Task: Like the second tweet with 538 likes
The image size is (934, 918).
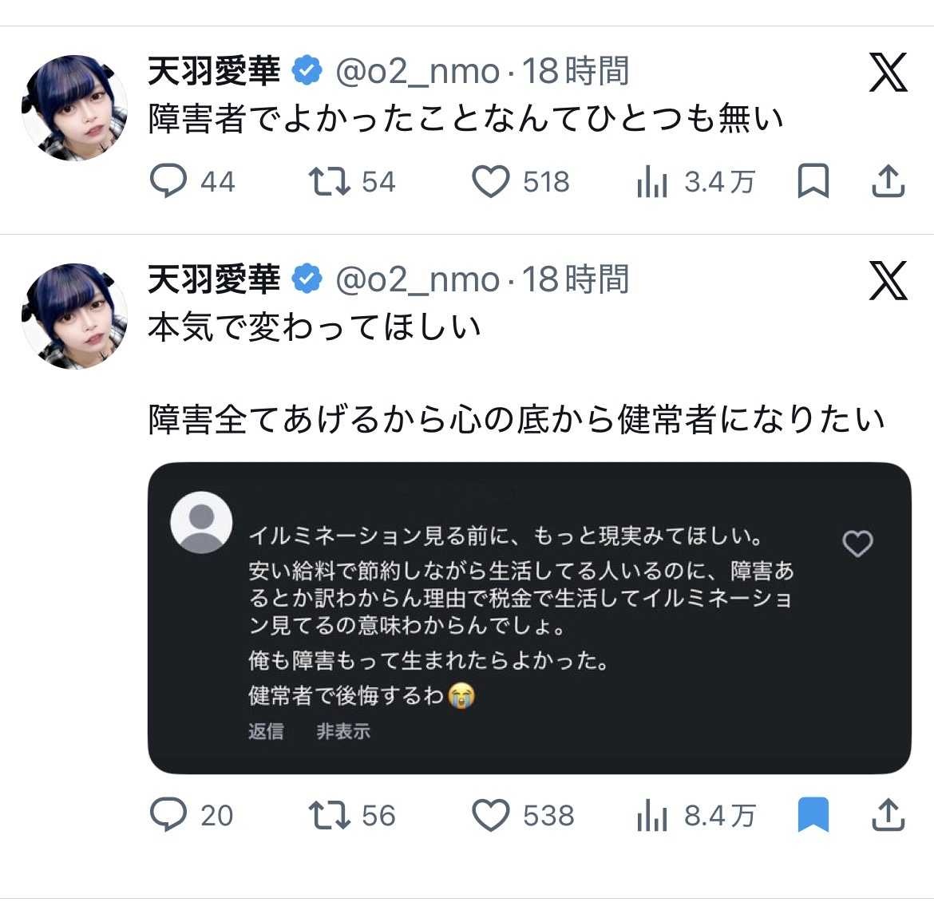Action: [x=491, y=815]
